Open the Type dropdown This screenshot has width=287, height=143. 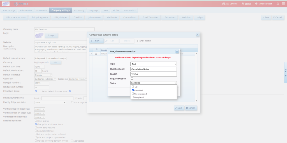pos(154,64)
